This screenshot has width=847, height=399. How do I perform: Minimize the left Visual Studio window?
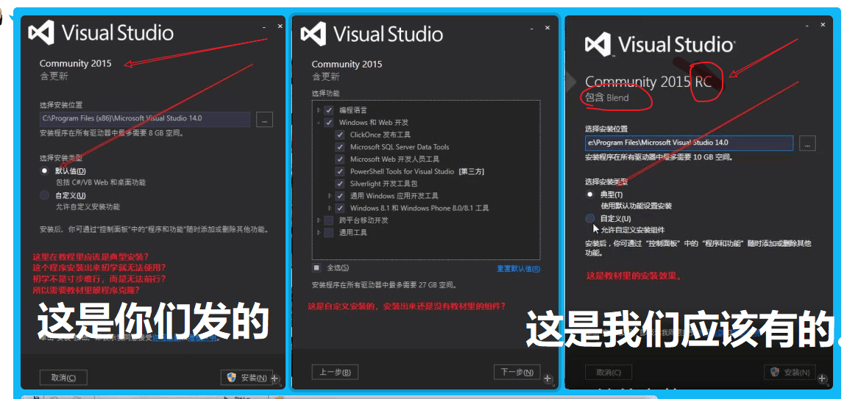tap(264, 26)
